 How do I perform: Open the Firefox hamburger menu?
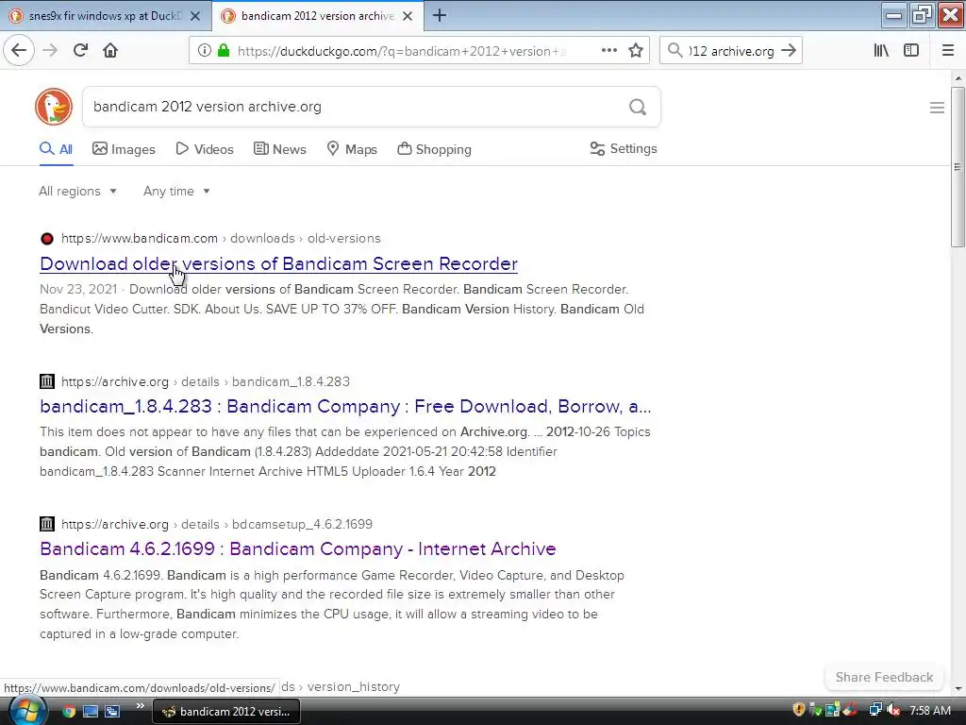[x=948, y=51]
